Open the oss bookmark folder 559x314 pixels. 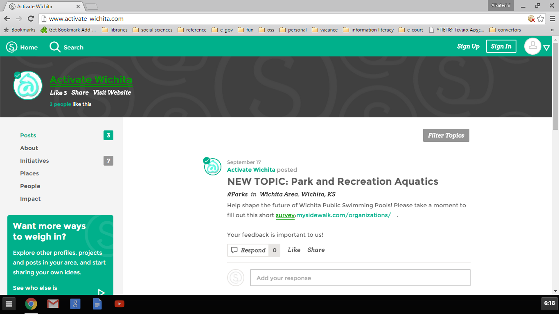tap(266, 30)
